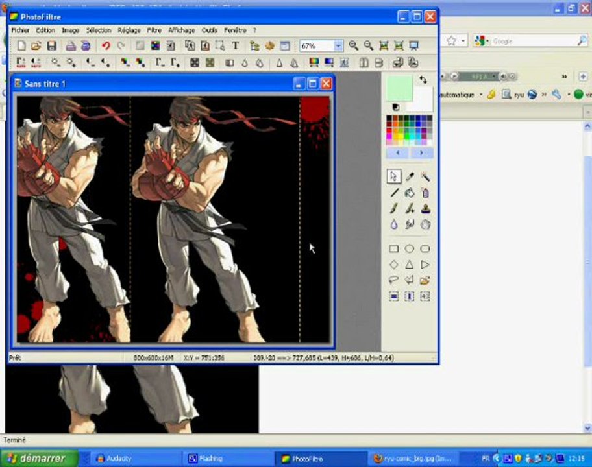Open the Image menu

[71, 30]
